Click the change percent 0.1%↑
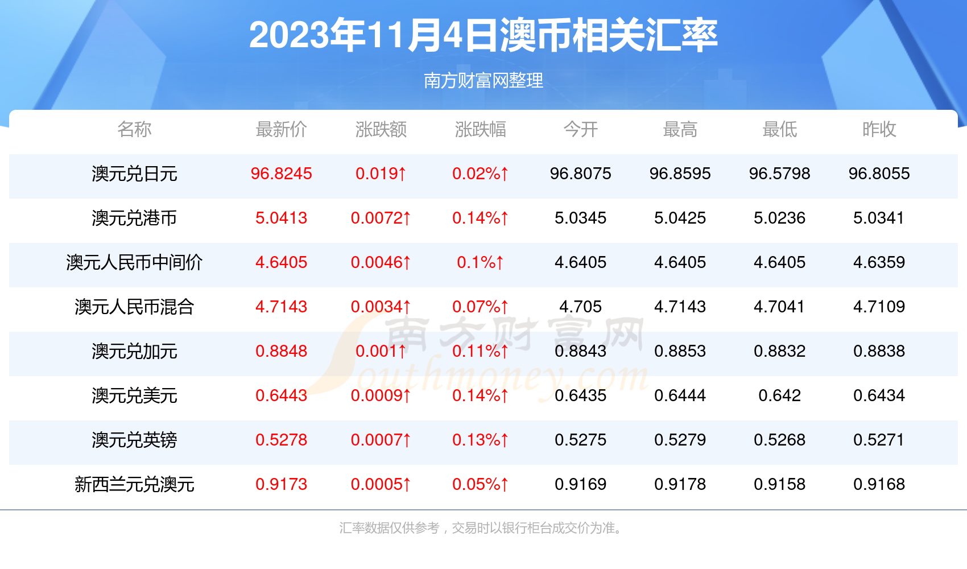This screenshot has width=967, height=569. tap(480, 262)
